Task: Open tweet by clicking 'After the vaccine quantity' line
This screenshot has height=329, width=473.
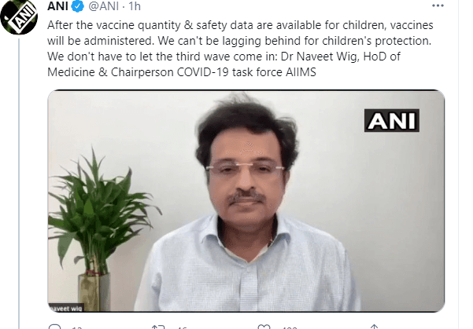Action: (x=240, y=25)
